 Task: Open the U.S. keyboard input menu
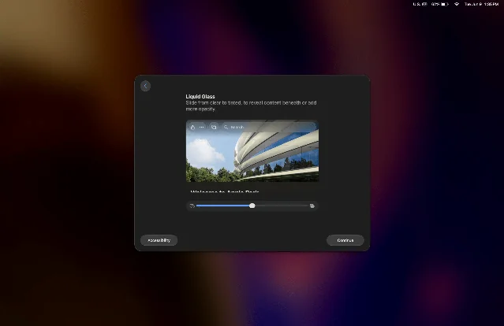pos(420,4)
